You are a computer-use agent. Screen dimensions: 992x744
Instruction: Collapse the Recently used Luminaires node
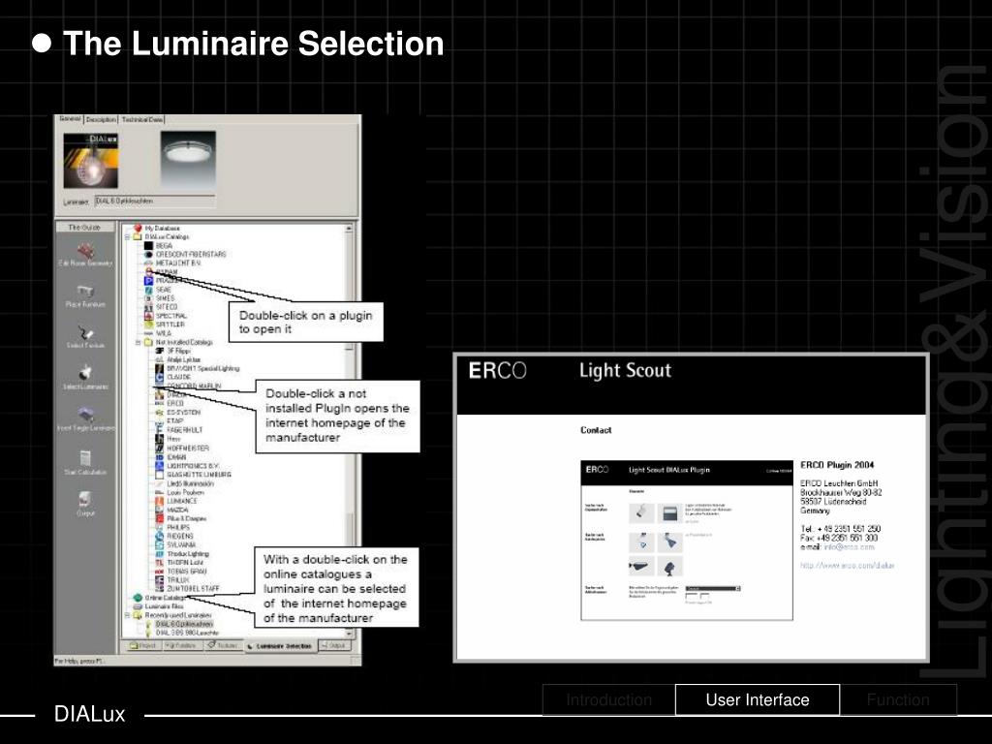(127, 615)
